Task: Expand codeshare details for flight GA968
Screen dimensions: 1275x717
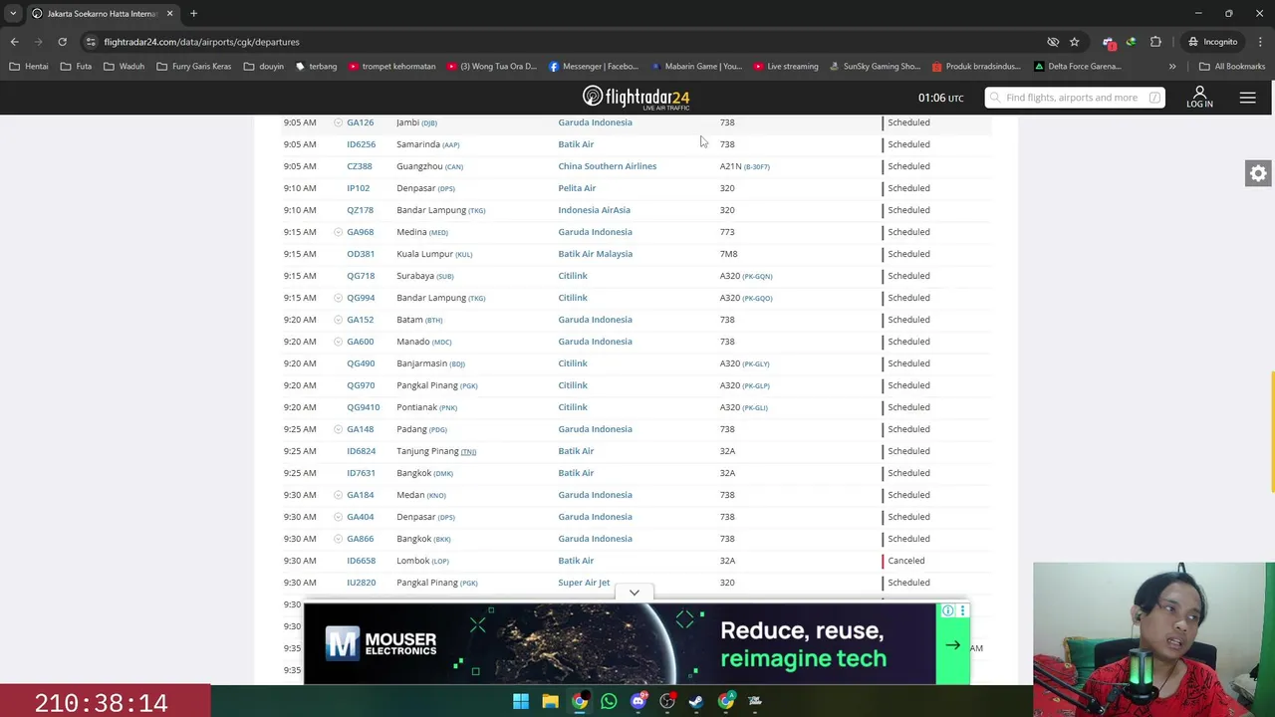Action: [x=338, y=232]
